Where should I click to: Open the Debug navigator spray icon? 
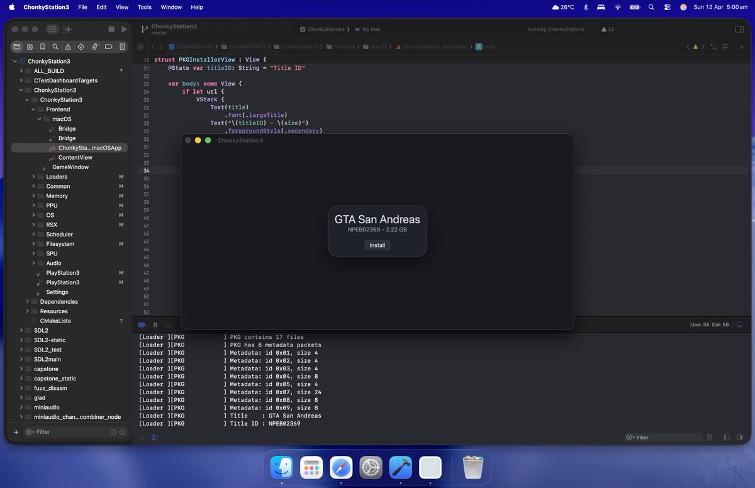coord(95,47)
